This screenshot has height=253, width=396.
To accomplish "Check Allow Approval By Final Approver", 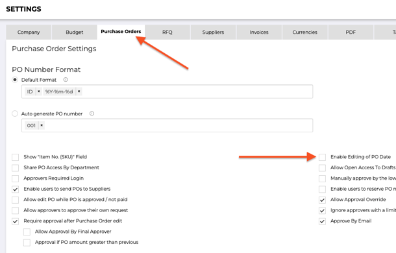I will [27, 232].
